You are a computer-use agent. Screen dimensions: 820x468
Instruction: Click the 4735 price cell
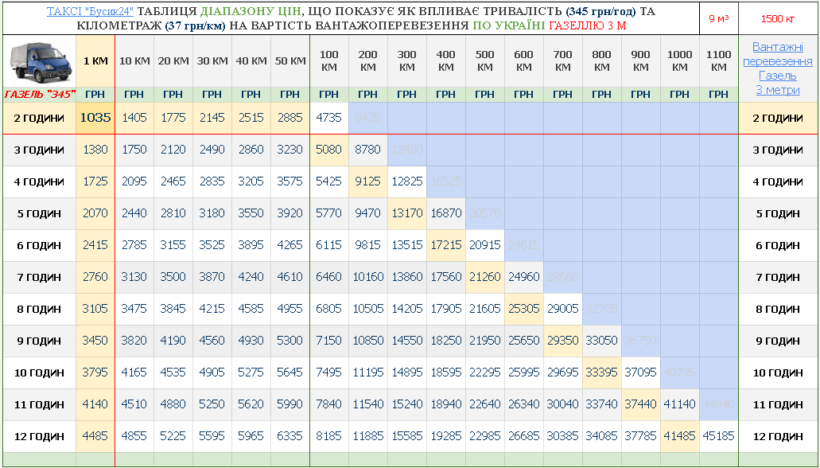[328, 118]
